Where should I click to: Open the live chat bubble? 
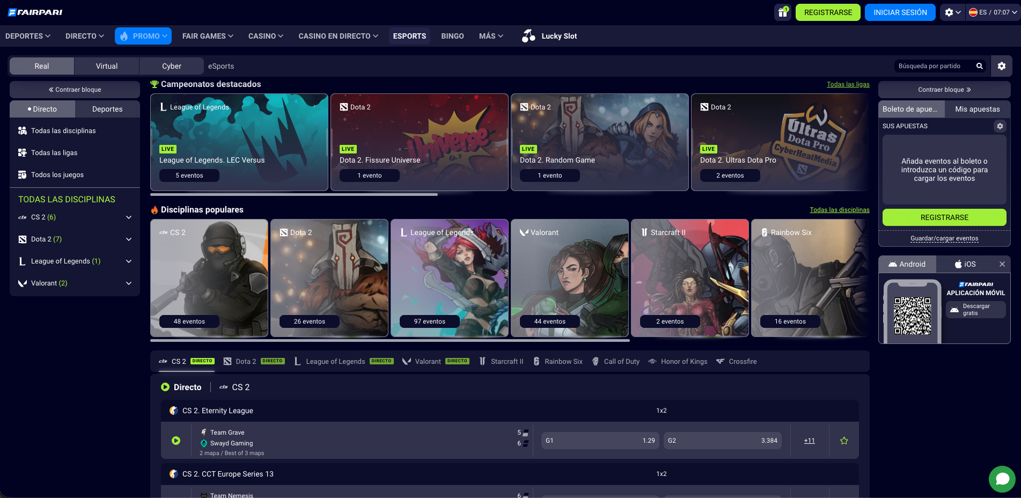point(1002,479)
